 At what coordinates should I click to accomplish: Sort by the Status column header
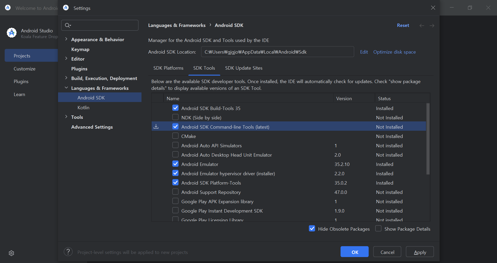click(x=402, y=98)
